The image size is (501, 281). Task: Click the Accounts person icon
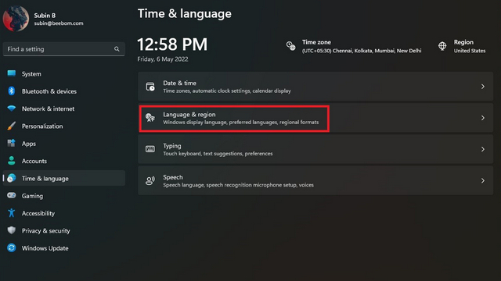click(x=12, y=161)
